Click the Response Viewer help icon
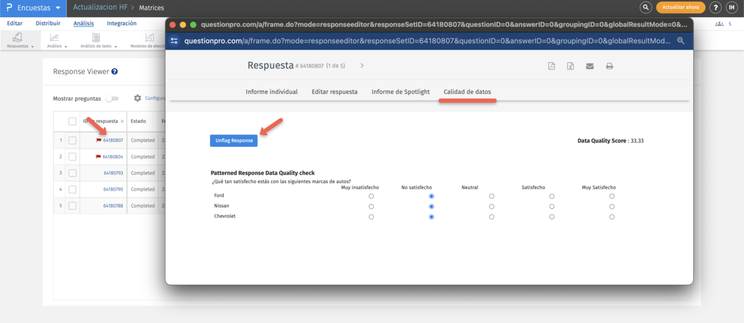The image size is (744, 323). (115, 72)
